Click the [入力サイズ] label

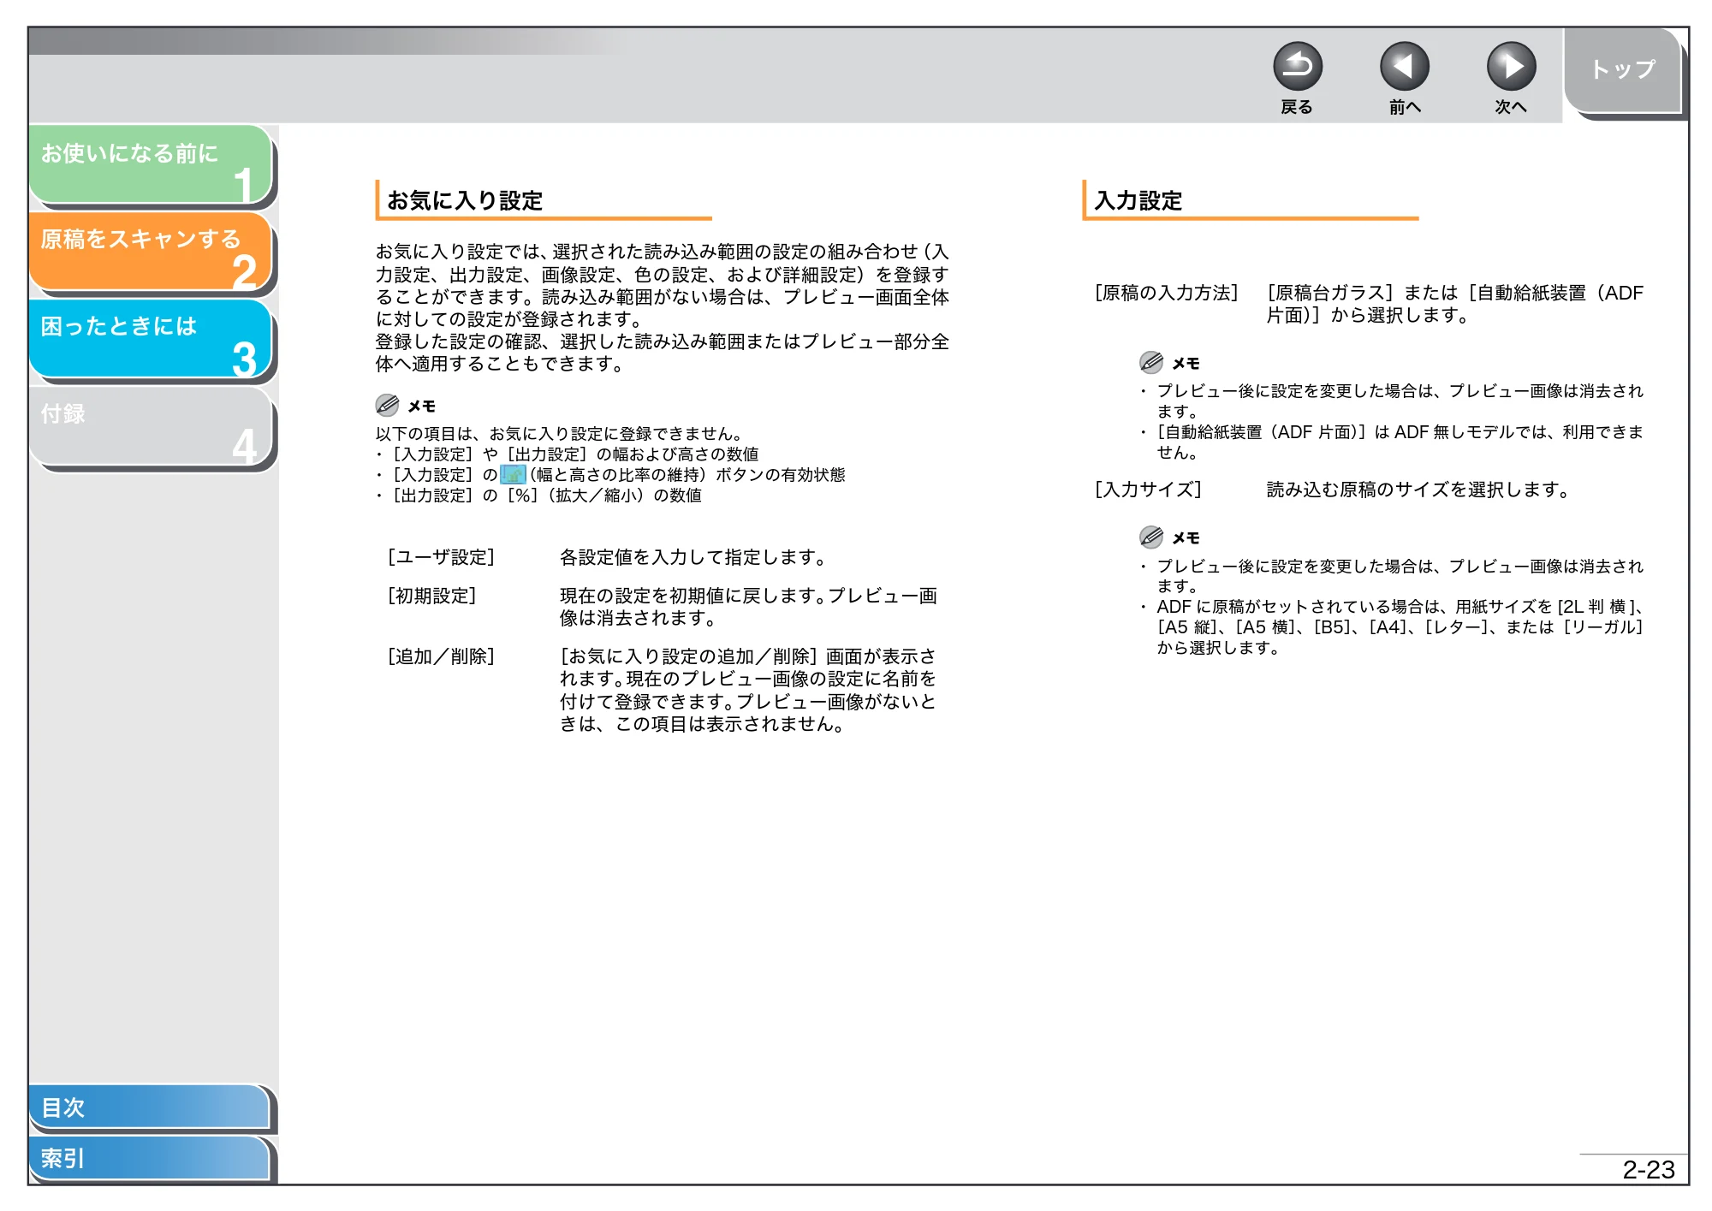(1148, 490)
